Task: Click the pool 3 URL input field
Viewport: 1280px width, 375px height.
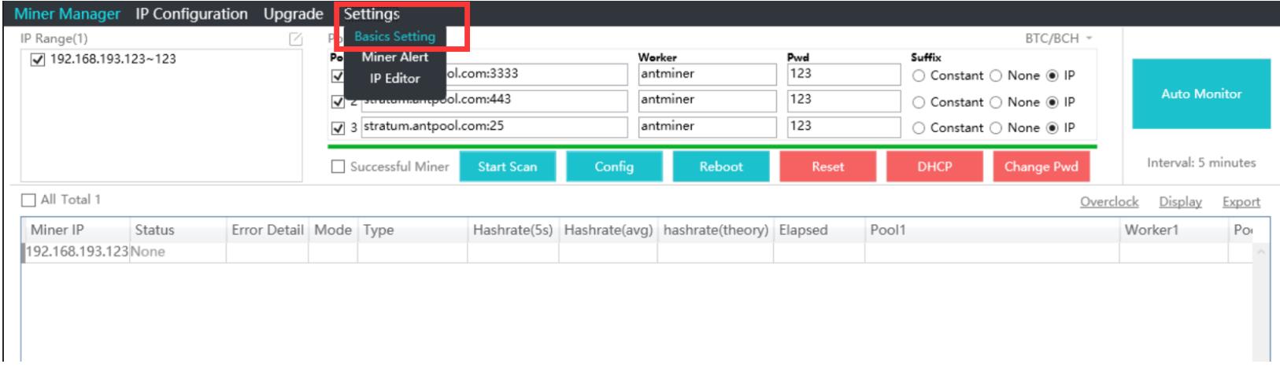Action: click(x=494, y=127)
